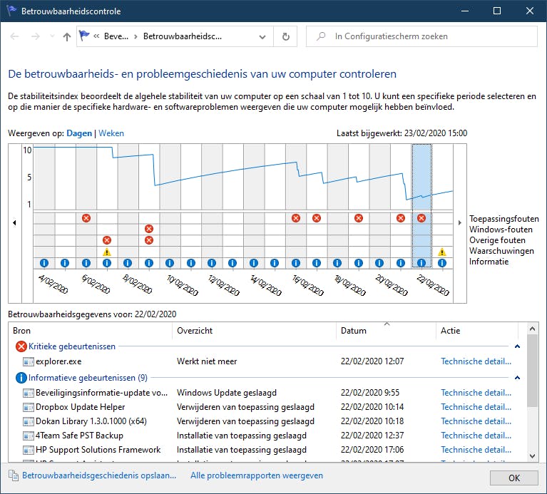
Task: Click the application error icon on 6/02/2020
Action: pyautogui.click(x=86, y=218)
